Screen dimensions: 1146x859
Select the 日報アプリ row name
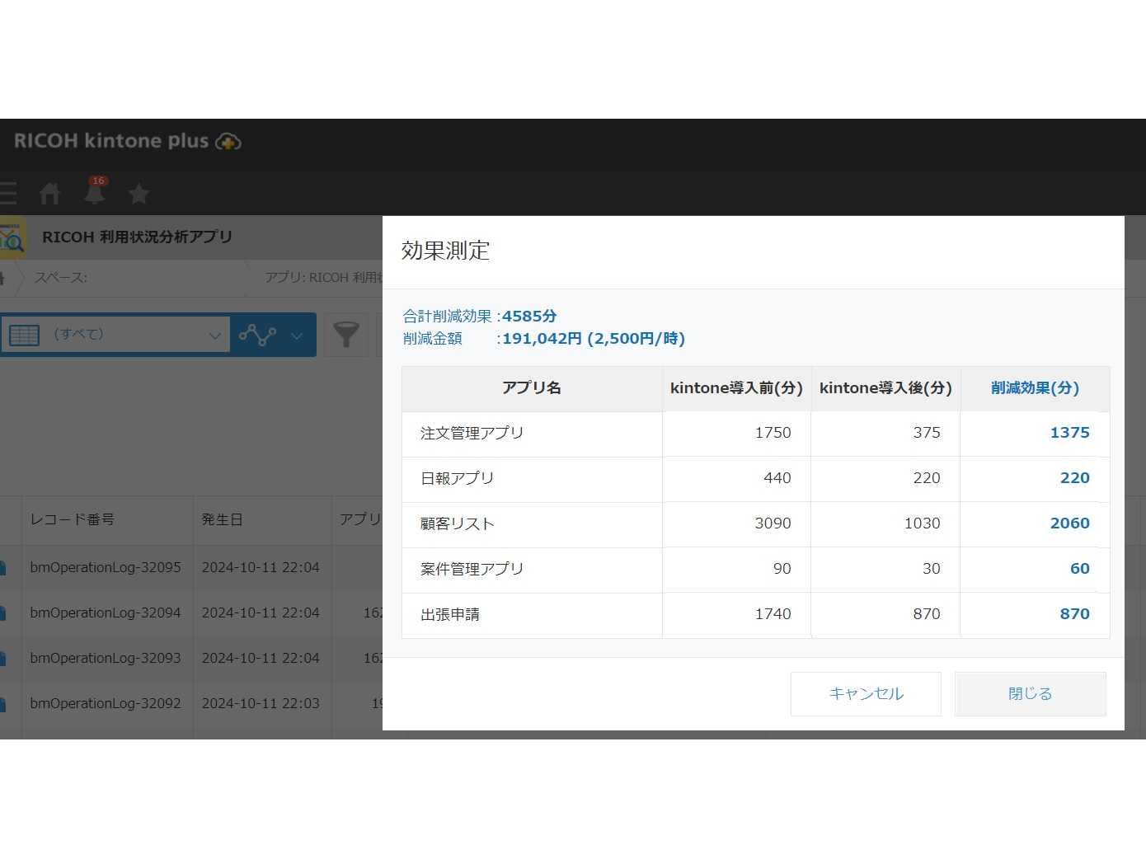[457, 478]
